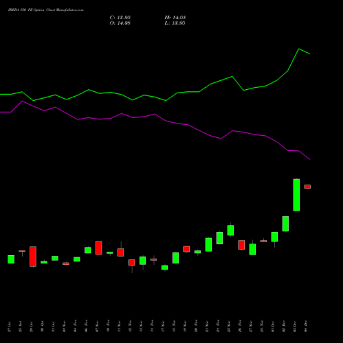Select the 20 Nov date label
The width and height of the screenshot is (343, 343).
(196, 327)
